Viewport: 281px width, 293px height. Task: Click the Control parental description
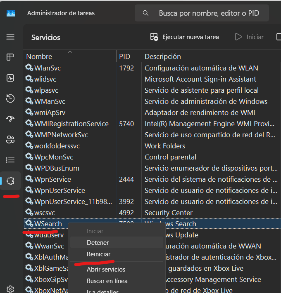tap(170, 157)
